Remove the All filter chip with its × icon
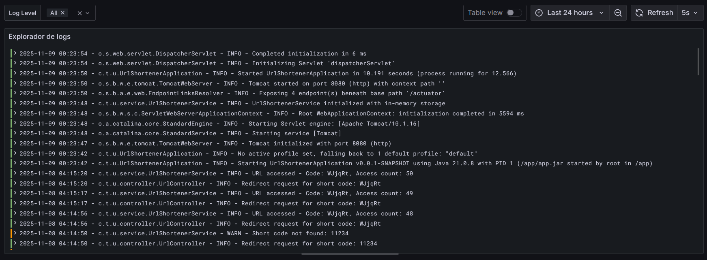This screenshot has width=707, height=260. click(x=62, y=13)
